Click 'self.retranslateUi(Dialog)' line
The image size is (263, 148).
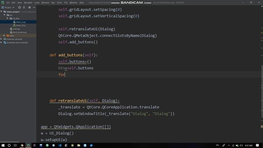point(87,29)
